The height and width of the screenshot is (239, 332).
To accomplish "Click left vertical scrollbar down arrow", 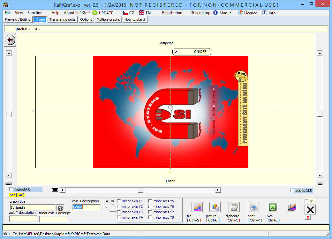I will pos(9,175).
